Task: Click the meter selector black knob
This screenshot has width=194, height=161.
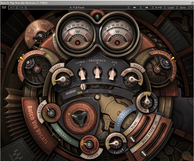Action: [40, 36]
